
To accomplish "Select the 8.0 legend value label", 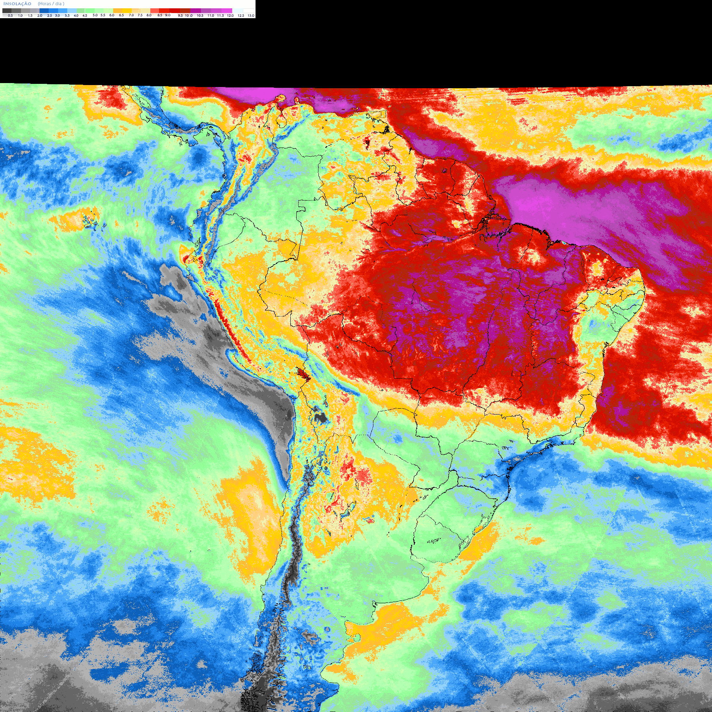I will [149, 15].
